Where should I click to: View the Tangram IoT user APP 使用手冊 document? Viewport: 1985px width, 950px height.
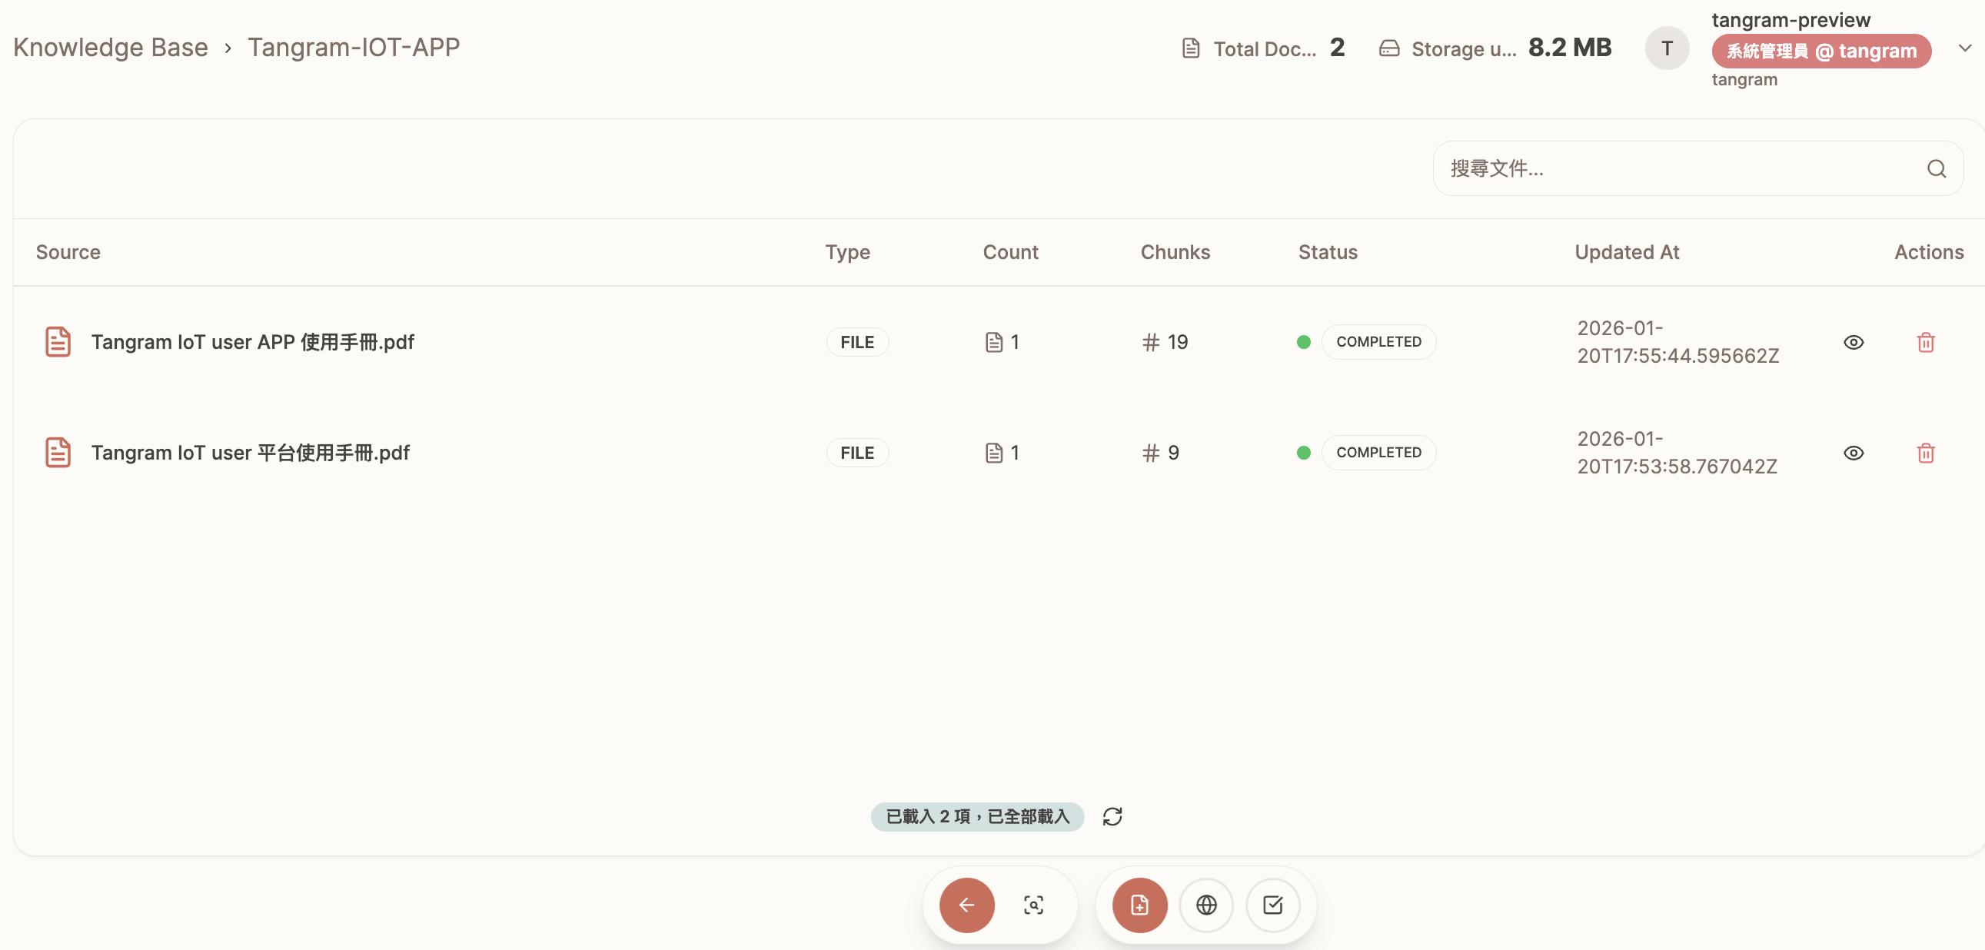[1854, 342]
